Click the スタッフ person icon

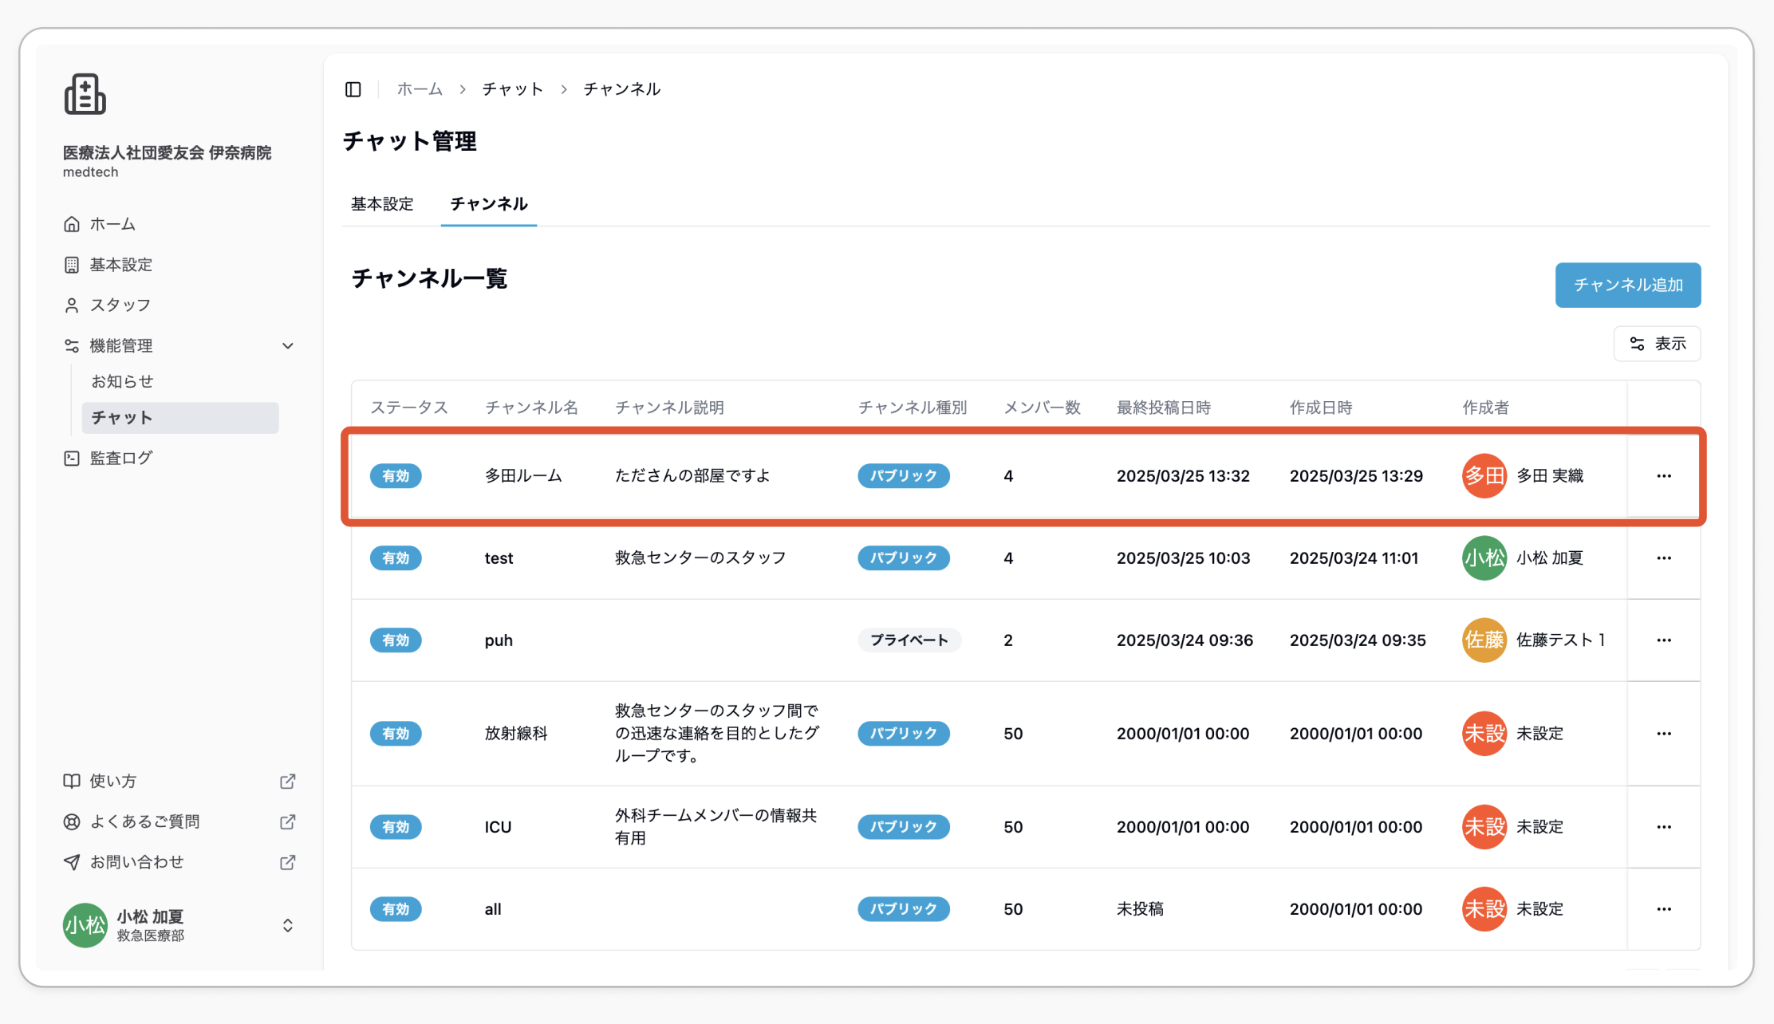coord(72,305)
